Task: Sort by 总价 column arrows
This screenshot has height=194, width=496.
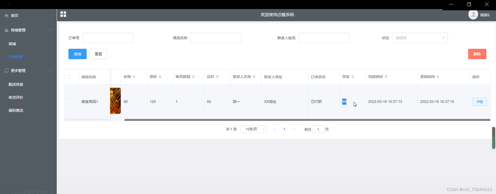Action: pyautogui.click(x=217, y=77)
